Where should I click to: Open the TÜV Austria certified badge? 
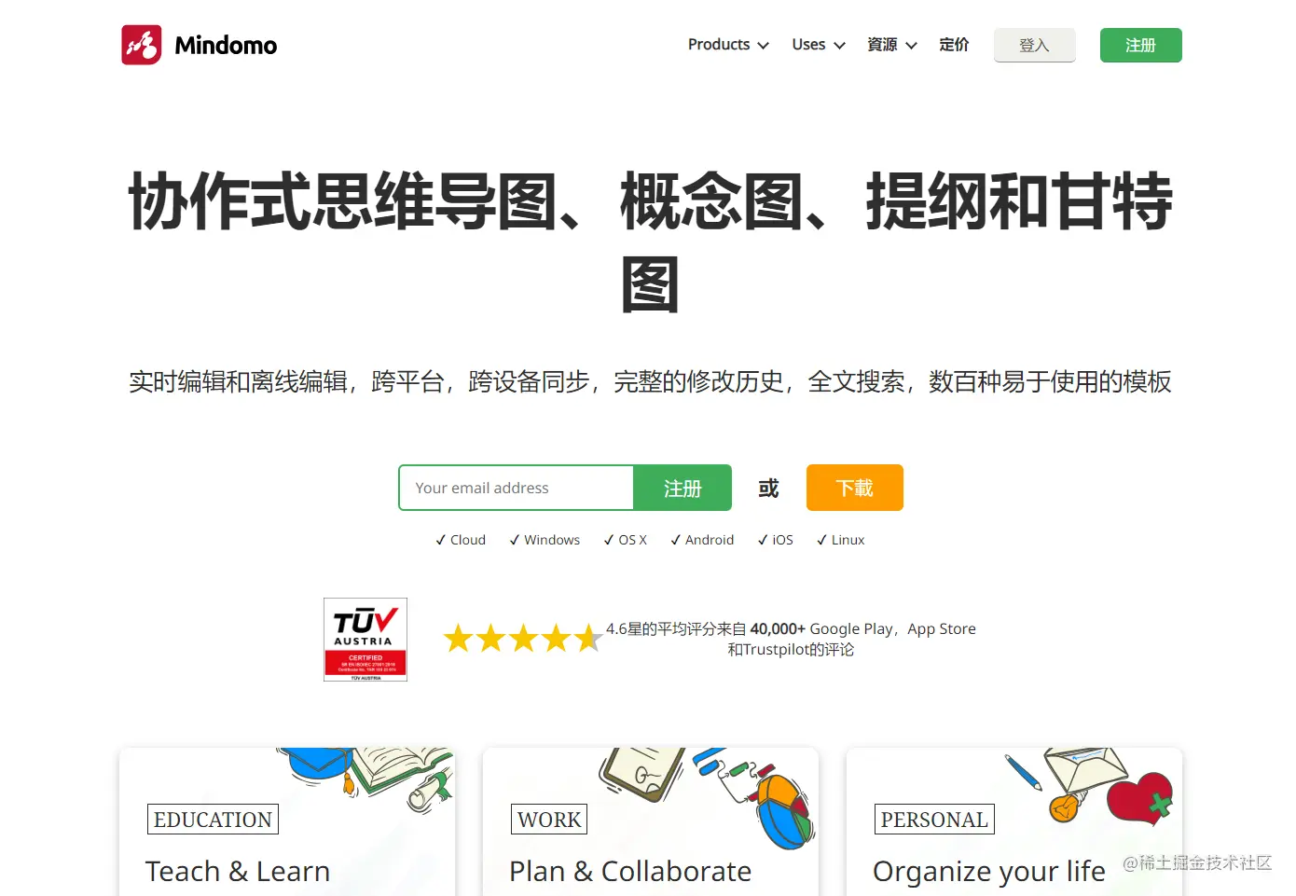coord(365,640)
